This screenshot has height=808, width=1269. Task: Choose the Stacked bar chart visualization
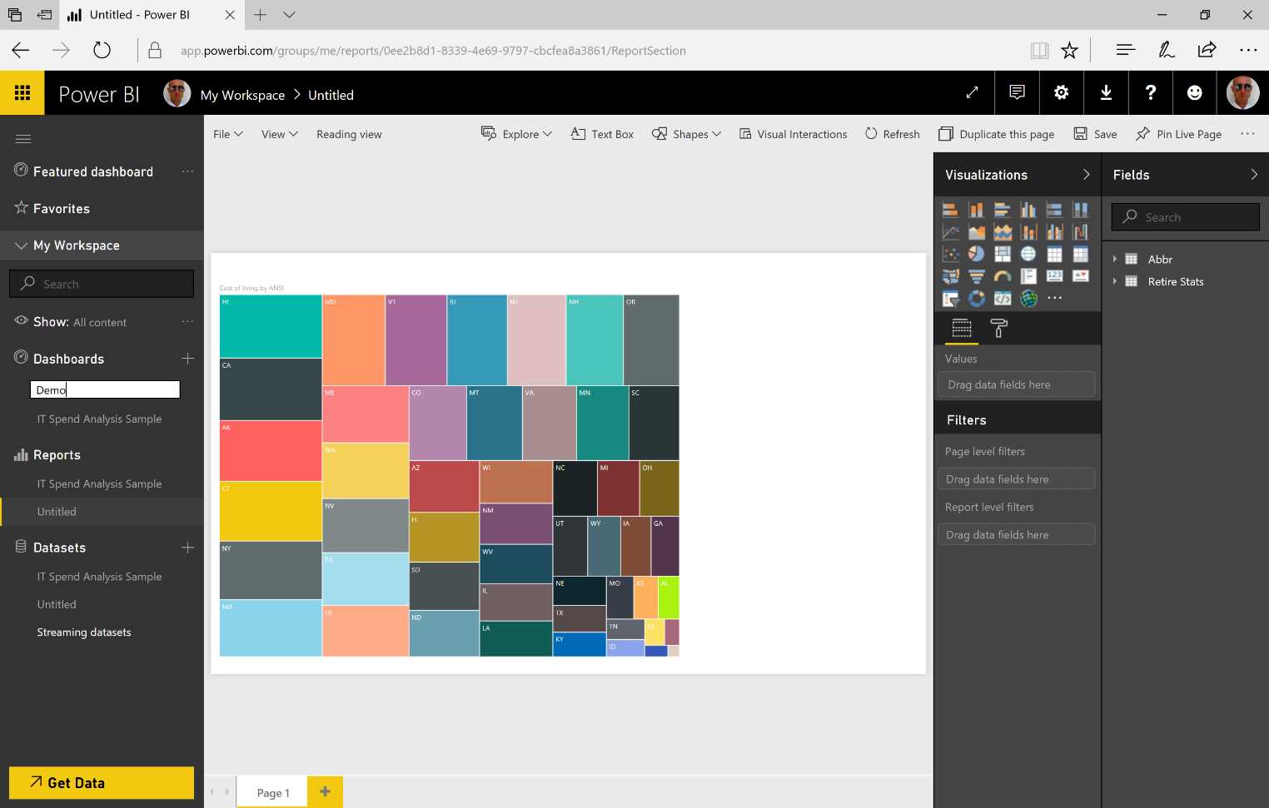click(950, 209)
